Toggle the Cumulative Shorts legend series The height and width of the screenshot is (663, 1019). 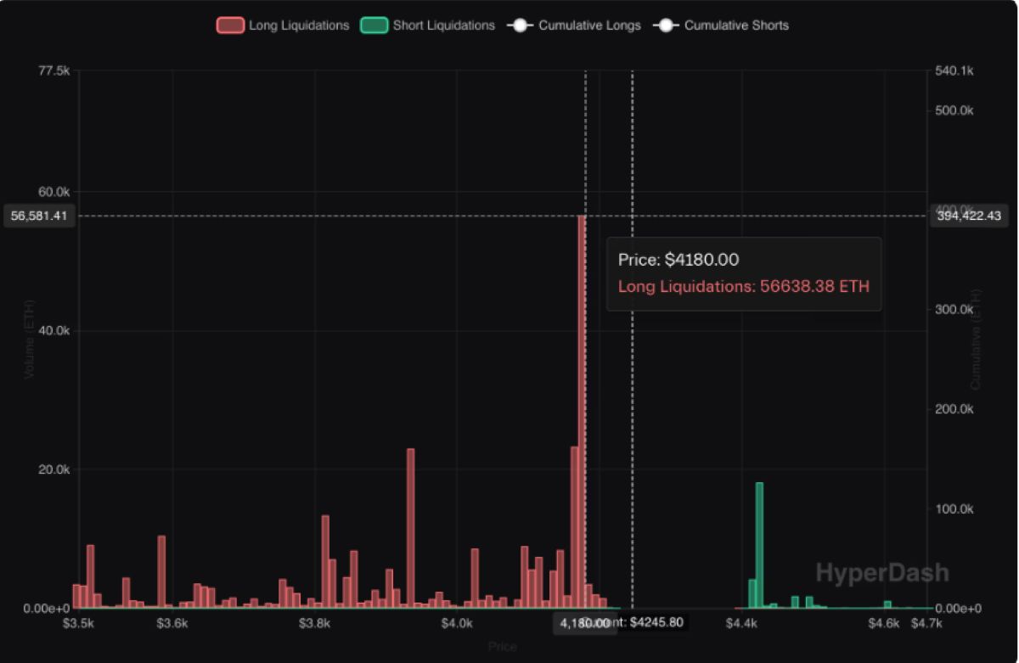tap(720, 25)
